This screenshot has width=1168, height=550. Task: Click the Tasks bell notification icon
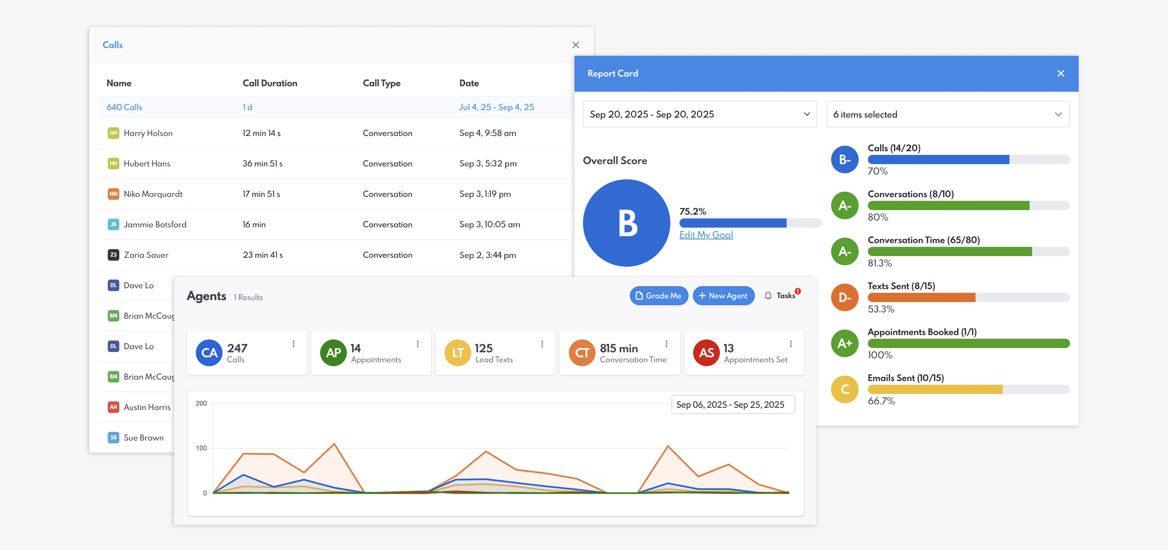click(x=768, y=295)
